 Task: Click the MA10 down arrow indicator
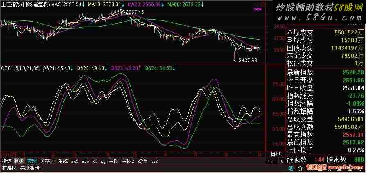pos(123,4)
